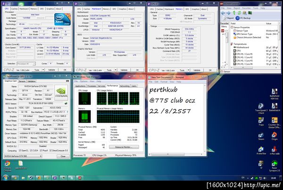Switch to Validation tab in GPU-Z
Viewport: 283px width, 190px height.
click(31, 82)
